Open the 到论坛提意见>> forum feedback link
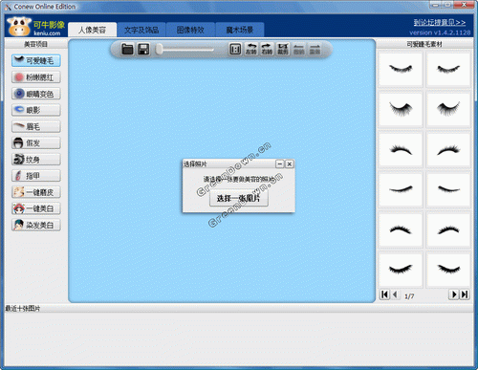 440,22
